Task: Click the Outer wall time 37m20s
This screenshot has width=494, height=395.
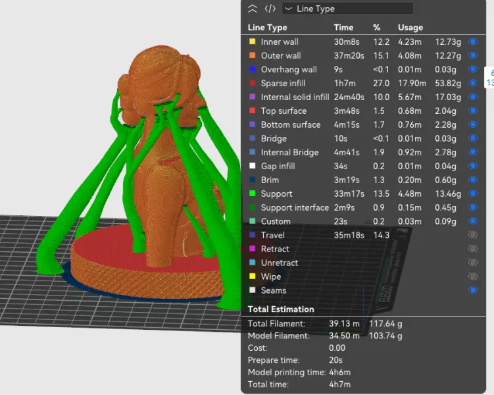Action: 349,56
